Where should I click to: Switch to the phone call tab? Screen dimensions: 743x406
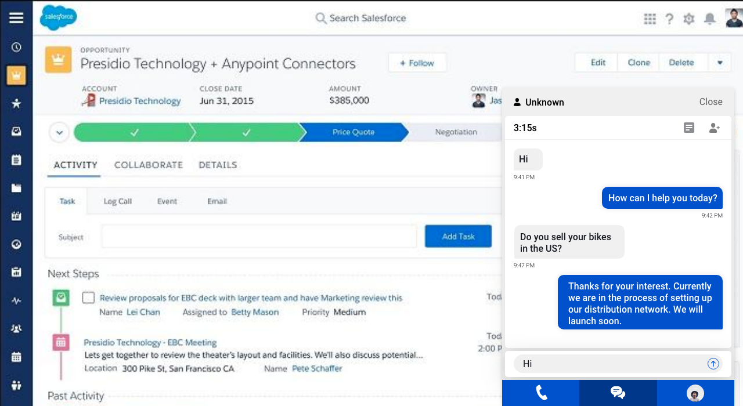pyautogui.click(x=540, y=393)
